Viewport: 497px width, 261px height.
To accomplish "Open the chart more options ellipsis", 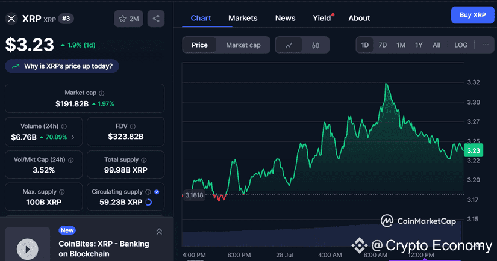I will [x=486, y=45].
